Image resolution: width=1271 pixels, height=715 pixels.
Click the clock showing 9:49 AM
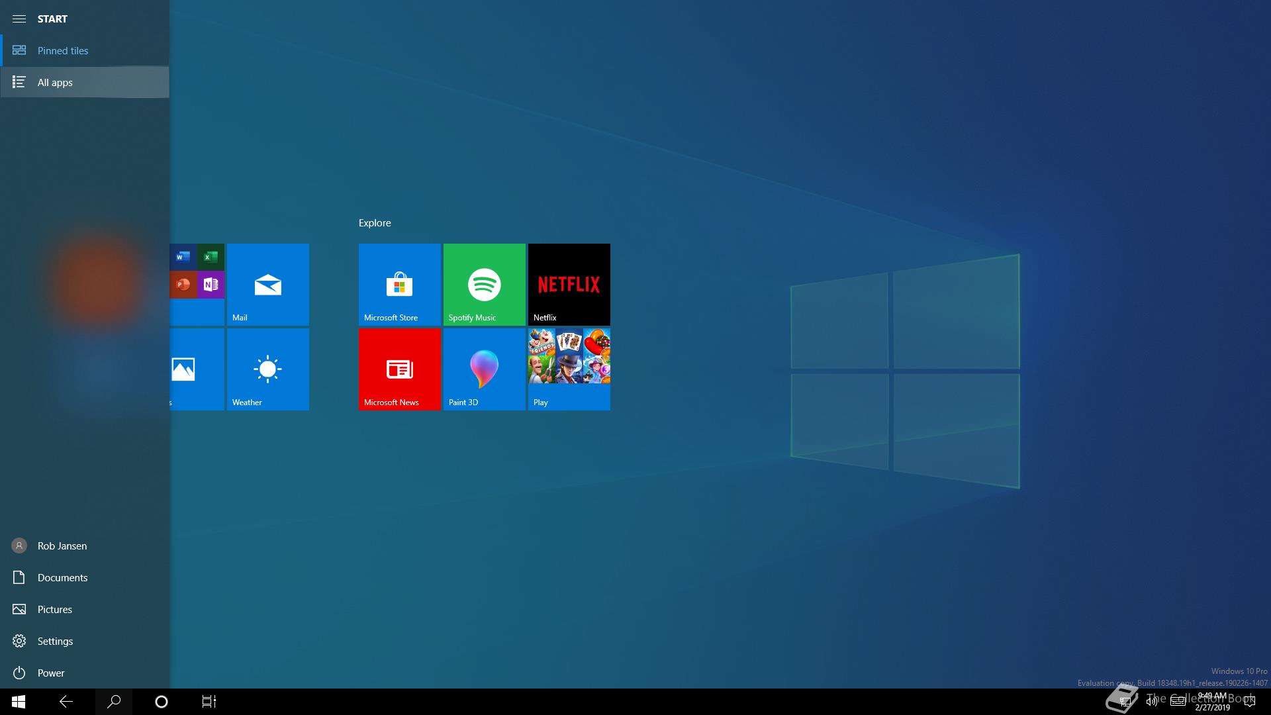click(1213, 702)
